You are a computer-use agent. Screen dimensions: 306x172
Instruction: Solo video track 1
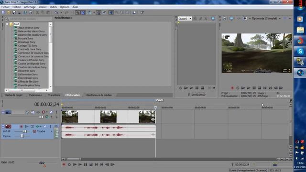pyautogui.click(x=56, y=112)
